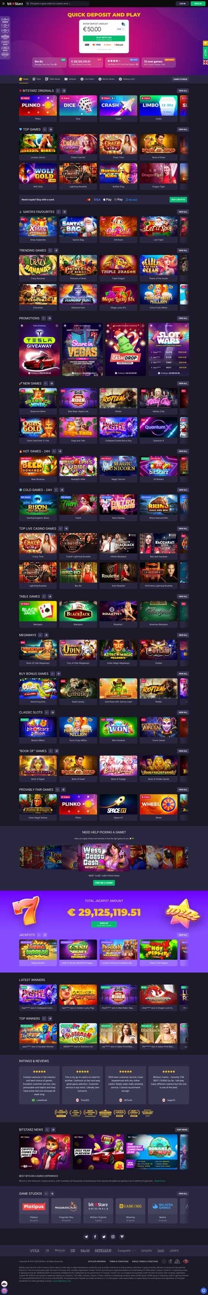Screen dimensions: 208x1295
Task: Open the Plinko game thumbnail in Originals
Action: click(x=38, y=106)
